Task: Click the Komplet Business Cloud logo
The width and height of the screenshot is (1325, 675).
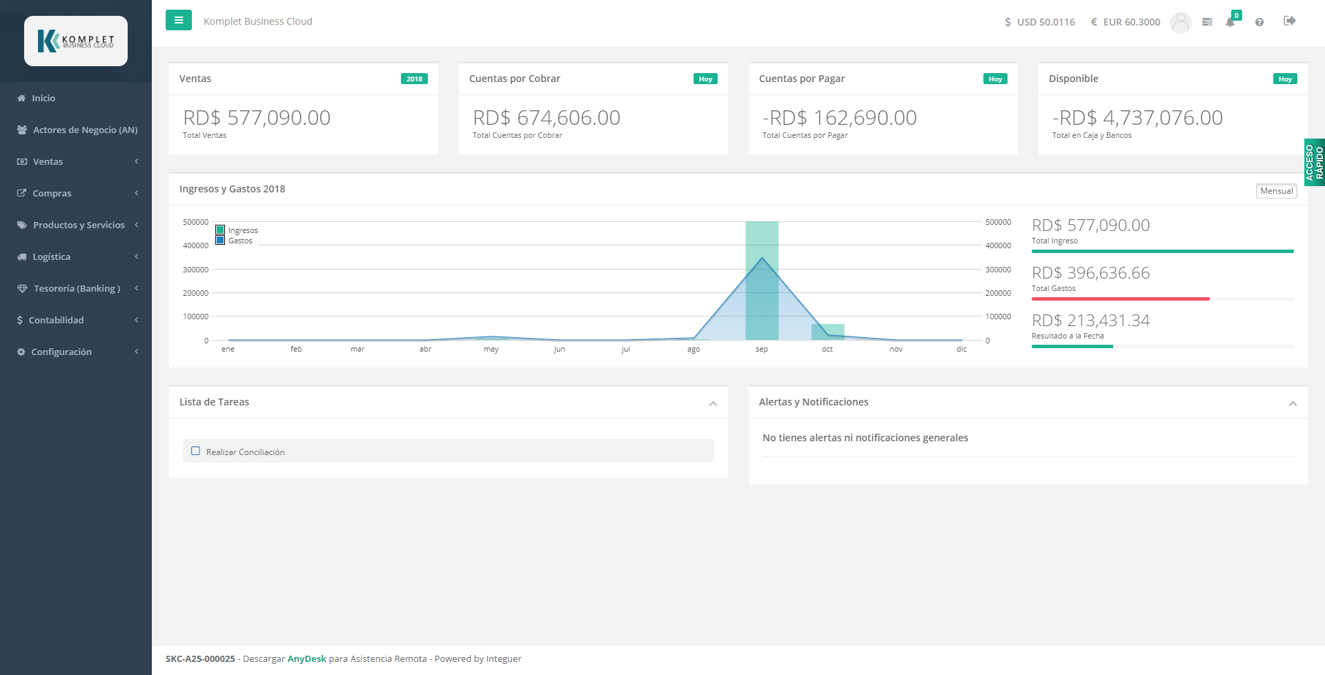Action: (x=76, y=41)
